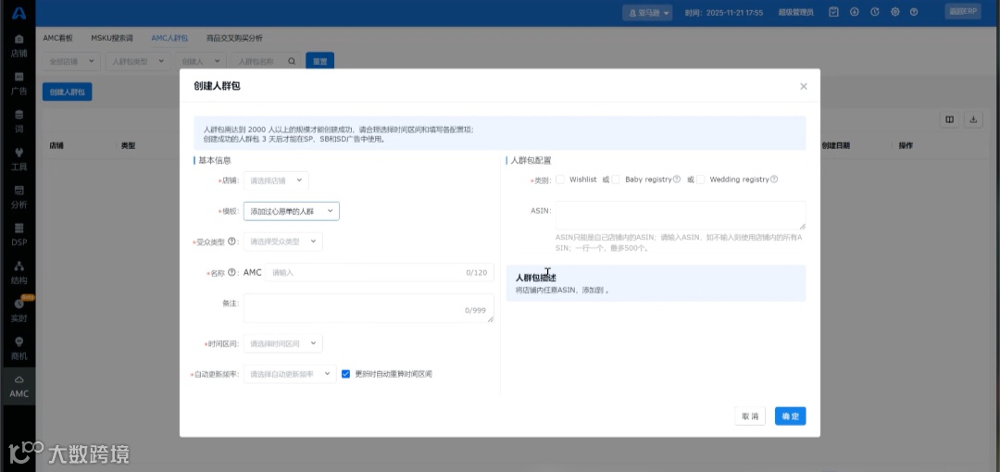The height and width of the screenshot is (472, 1000).
Task: Uncheck 更新时自动重算时间区间 checkbox
Action: point(345,374)
